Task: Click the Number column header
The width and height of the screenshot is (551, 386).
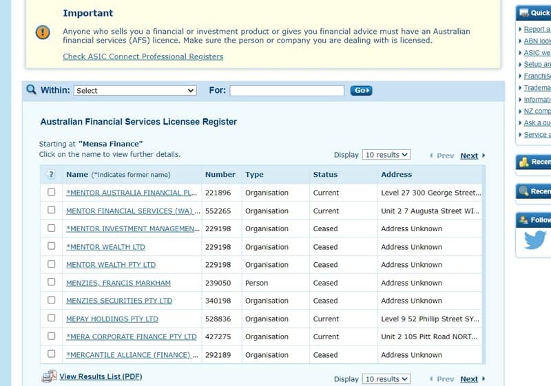Action: point(220,174)
